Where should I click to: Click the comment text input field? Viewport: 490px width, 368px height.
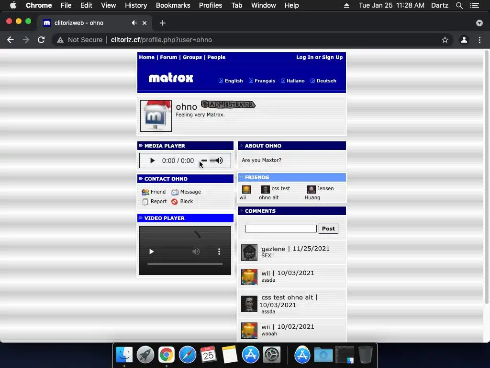point(280,229)
